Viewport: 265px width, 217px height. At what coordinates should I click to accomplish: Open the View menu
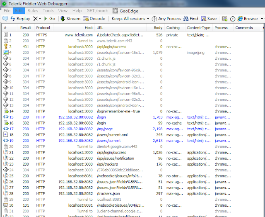63,11
